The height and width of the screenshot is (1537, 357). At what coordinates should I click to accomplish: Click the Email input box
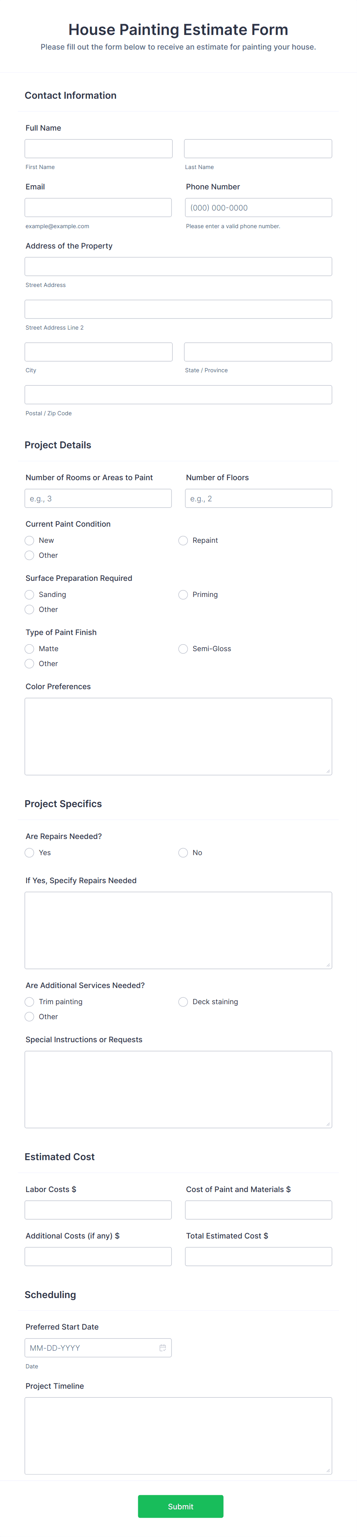click(98, 208)
